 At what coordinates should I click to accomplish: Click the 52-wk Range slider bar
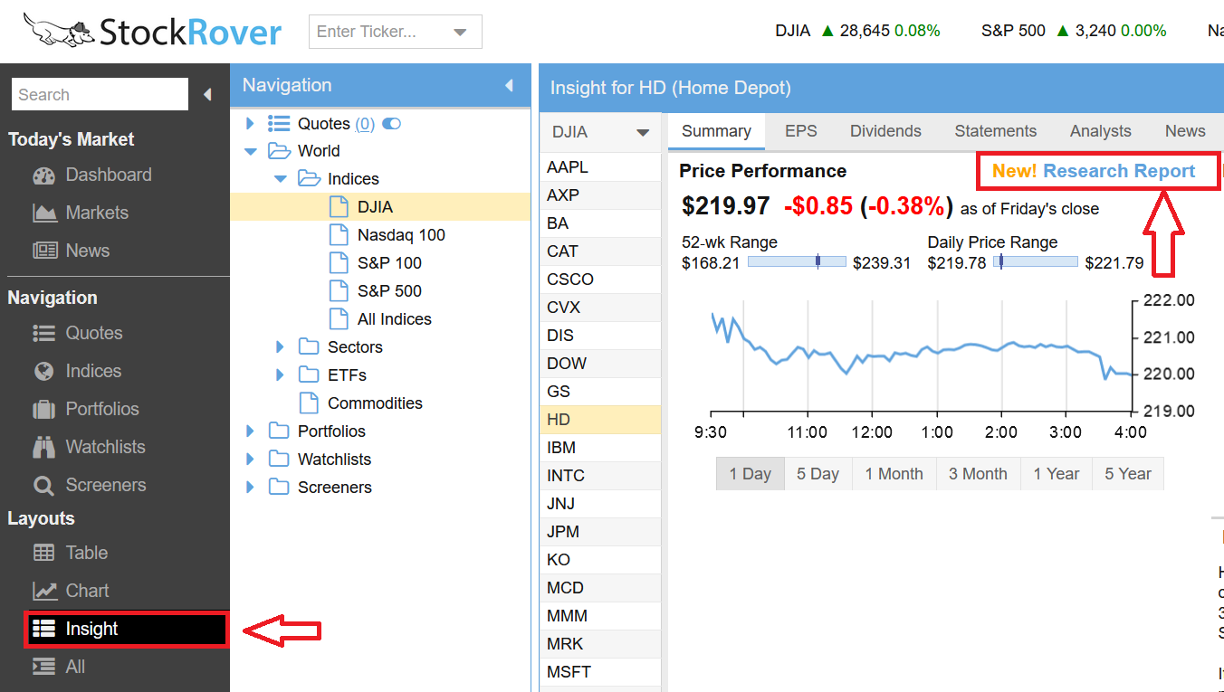tap(797, 262)
